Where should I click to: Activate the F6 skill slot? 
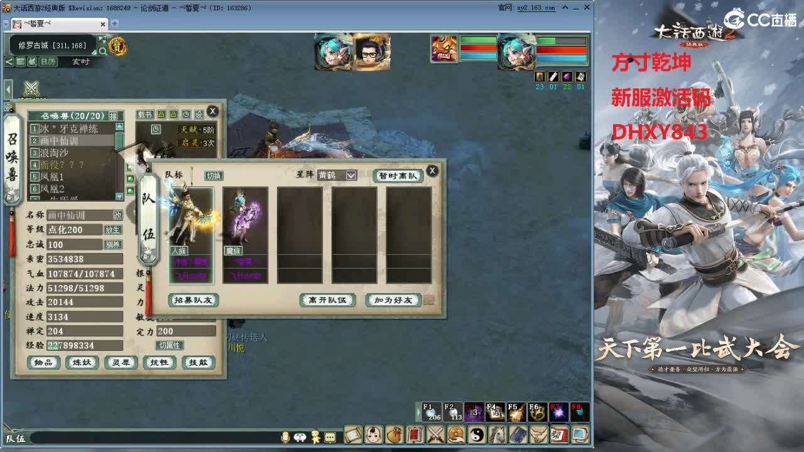538,412
